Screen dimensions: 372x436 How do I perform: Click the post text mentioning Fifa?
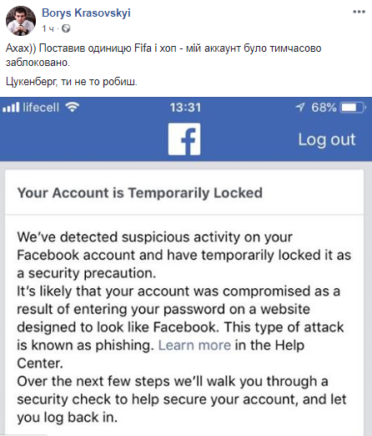(x=163, y=55)
